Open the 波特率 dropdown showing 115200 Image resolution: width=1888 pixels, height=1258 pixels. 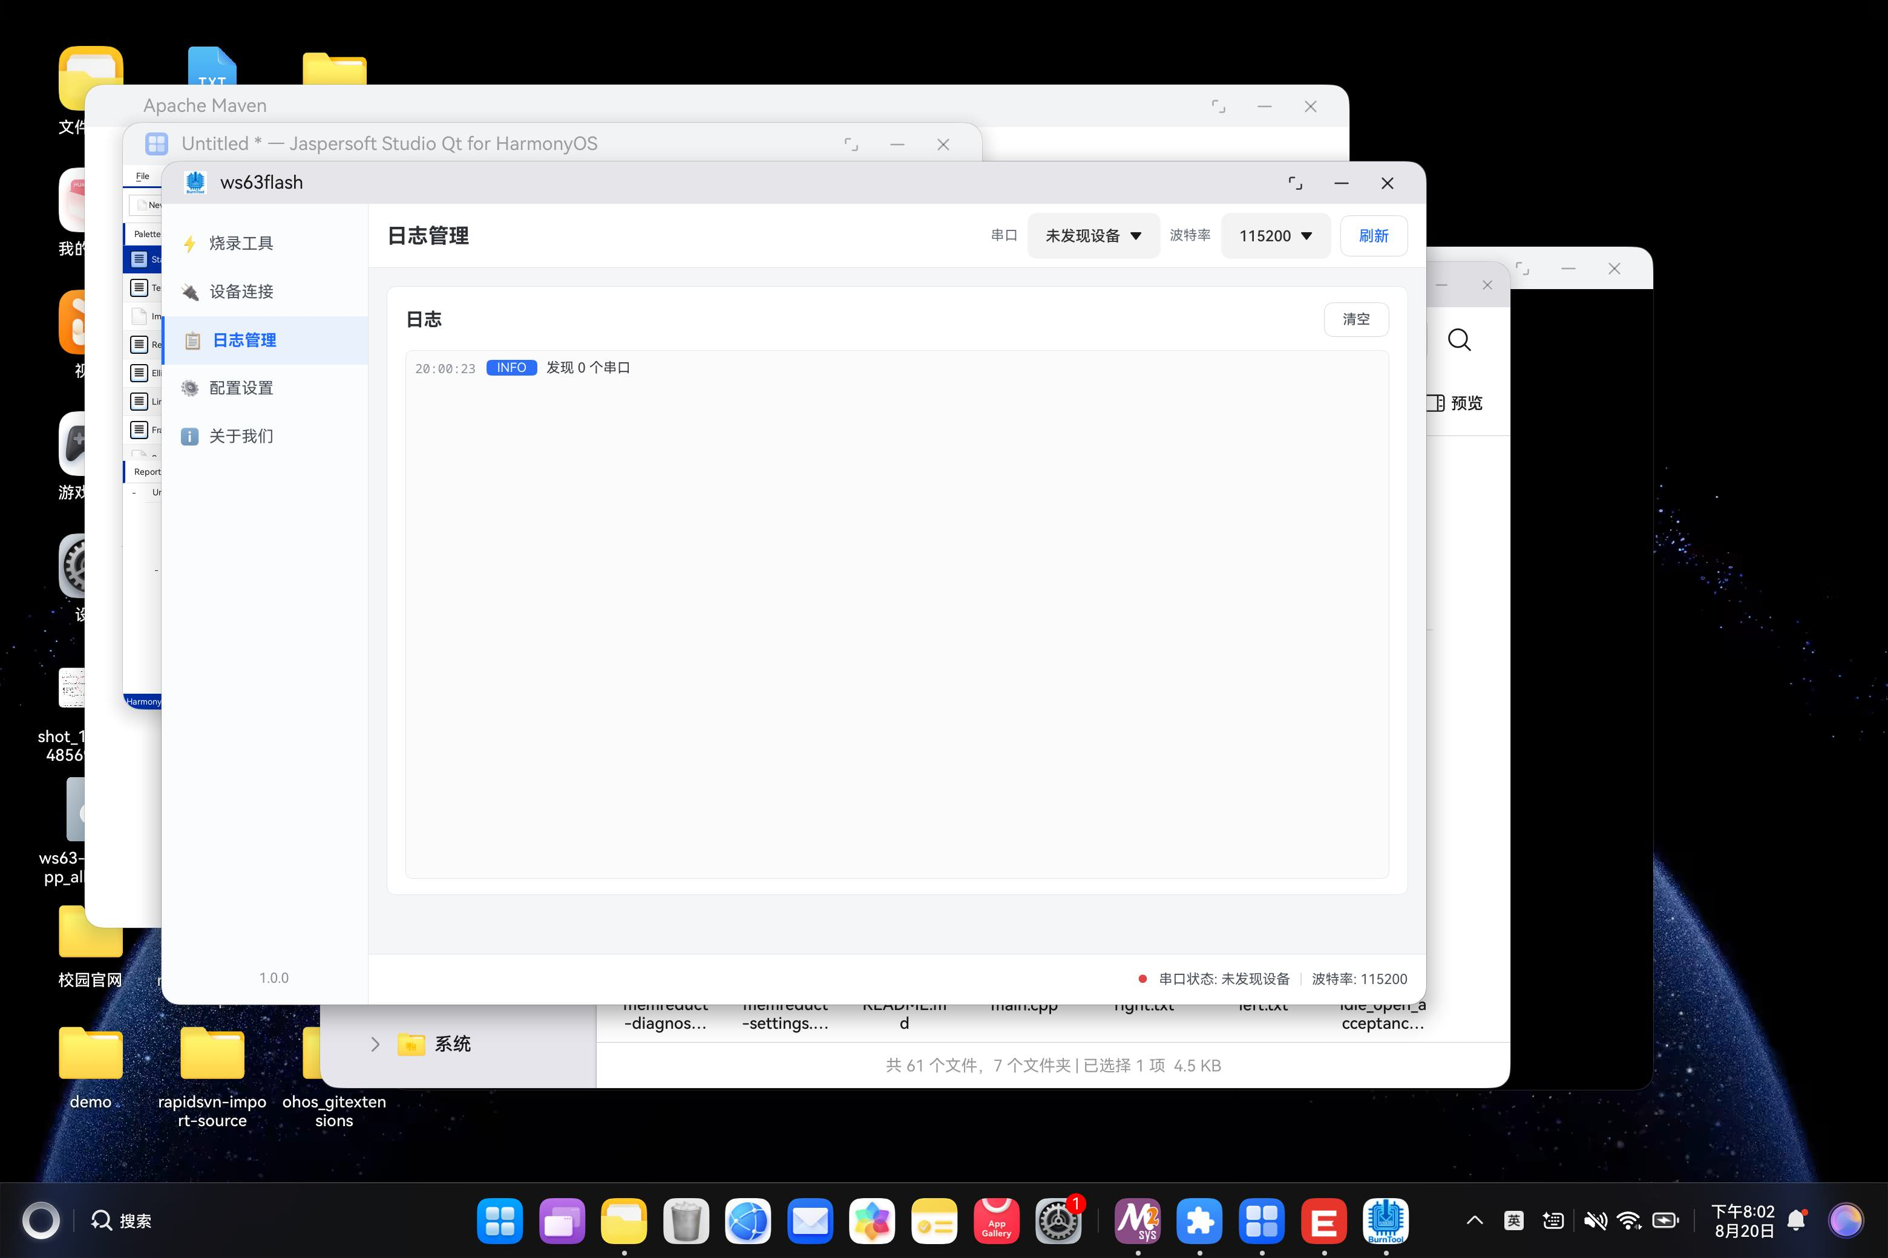[1276, 236]
